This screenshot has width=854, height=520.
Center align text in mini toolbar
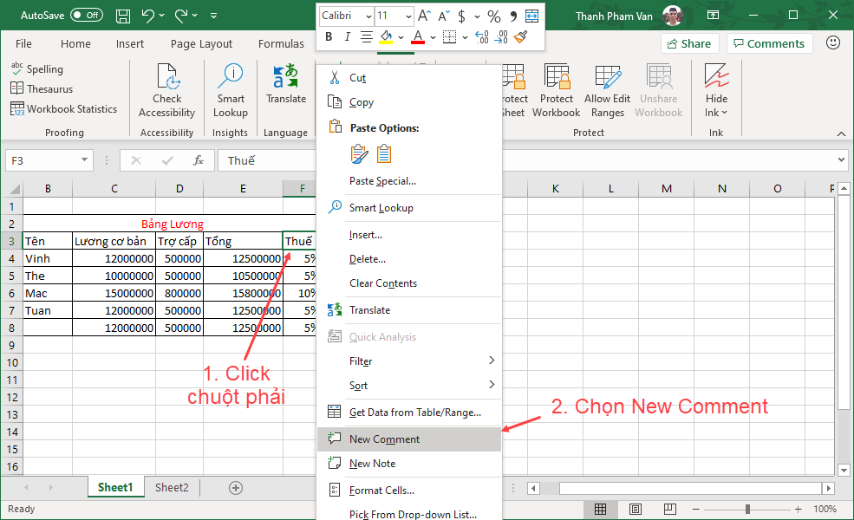point(367,36)
